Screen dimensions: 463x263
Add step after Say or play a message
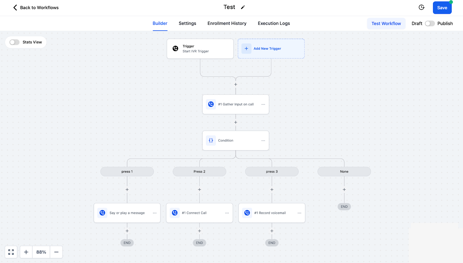coord(127,231)
